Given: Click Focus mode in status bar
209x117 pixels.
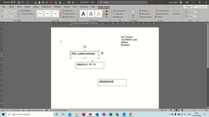Looking at the screenshot, I should coord(164,110).
